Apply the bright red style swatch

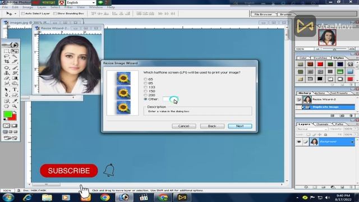click(x=320, y=64)
